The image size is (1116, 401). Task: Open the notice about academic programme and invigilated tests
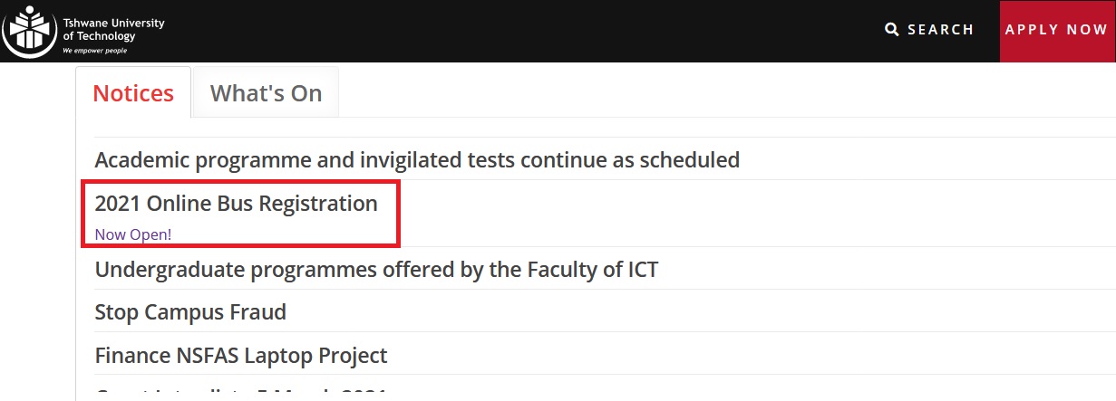pyautogui.click(x=417, y=160)
